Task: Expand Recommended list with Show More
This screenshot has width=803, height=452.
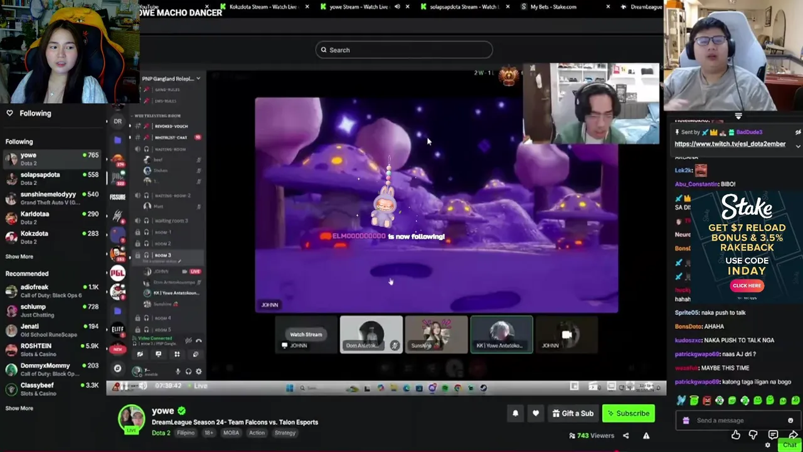Action: [x=19, y=408]
